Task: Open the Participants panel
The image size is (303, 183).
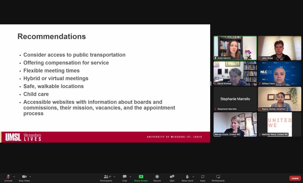Action: pos(106,177)
